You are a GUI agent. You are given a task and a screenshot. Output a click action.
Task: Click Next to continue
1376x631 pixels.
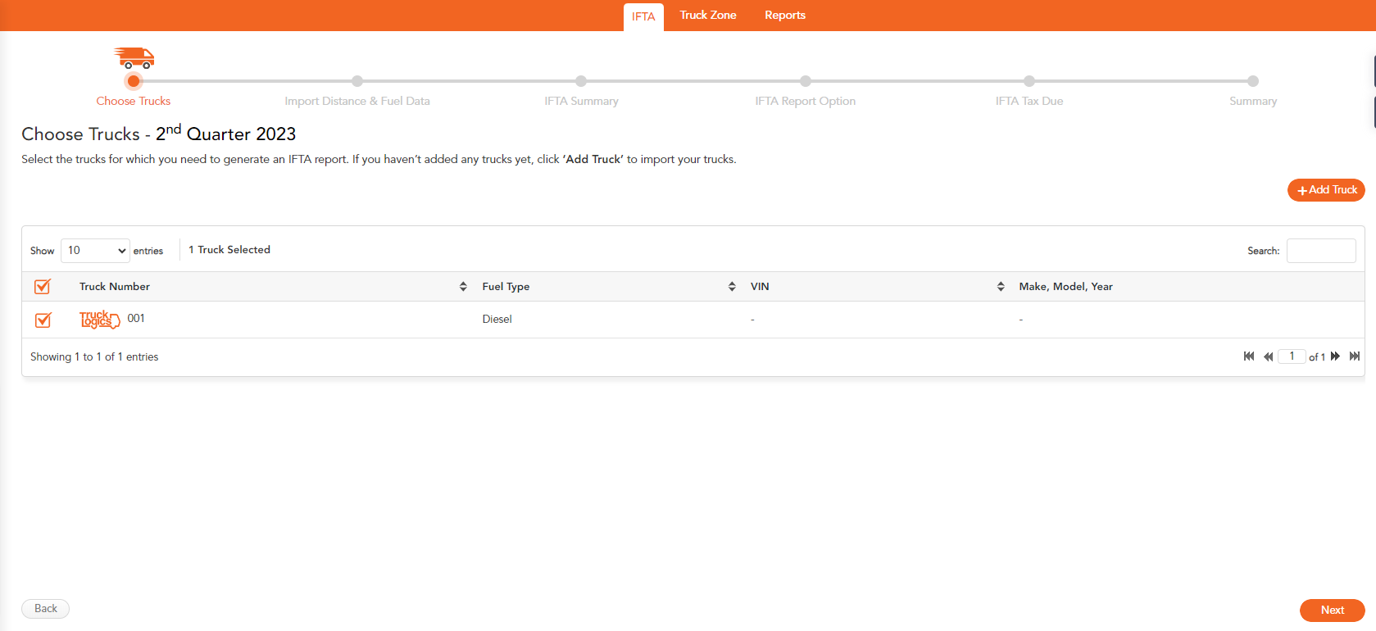pos(1332,610)
